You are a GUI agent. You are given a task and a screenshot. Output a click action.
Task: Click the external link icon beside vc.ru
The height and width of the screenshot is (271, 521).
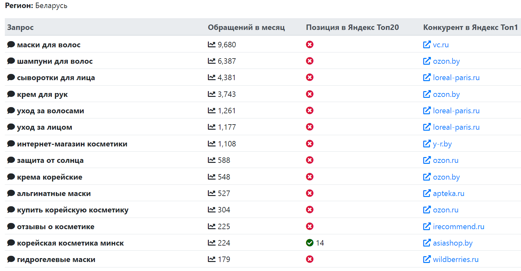427,44
